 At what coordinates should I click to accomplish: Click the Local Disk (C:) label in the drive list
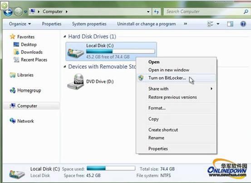[x=100, y=46]
